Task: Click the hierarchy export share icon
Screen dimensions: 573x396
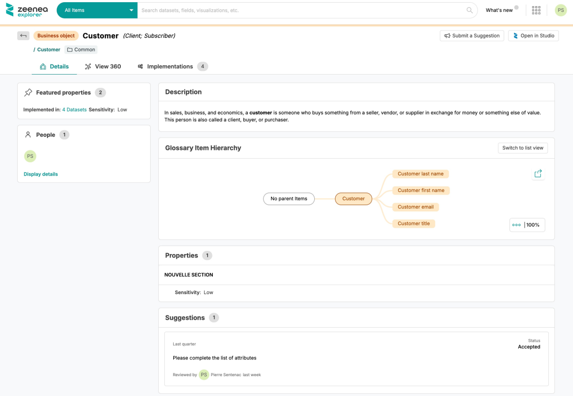Action: (x=538, y=174)
